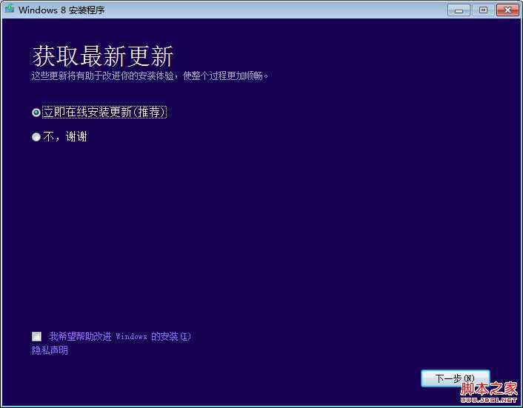
Task: Open the 隐私声明 privacy statement link
Action: pyautogui.click(x=50, y=350)
